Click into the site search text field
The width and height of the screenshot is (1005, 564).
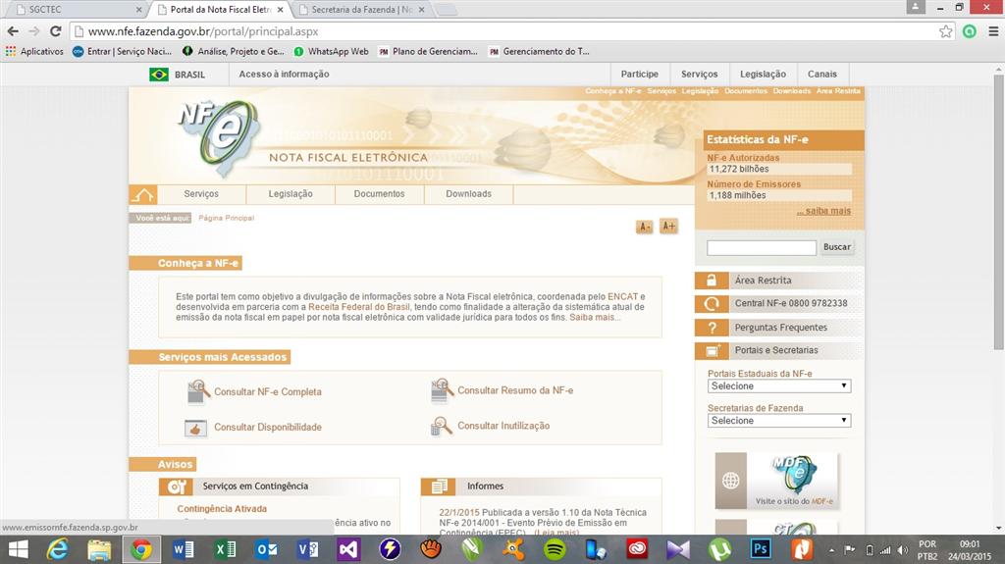click(x=761, y=247)
